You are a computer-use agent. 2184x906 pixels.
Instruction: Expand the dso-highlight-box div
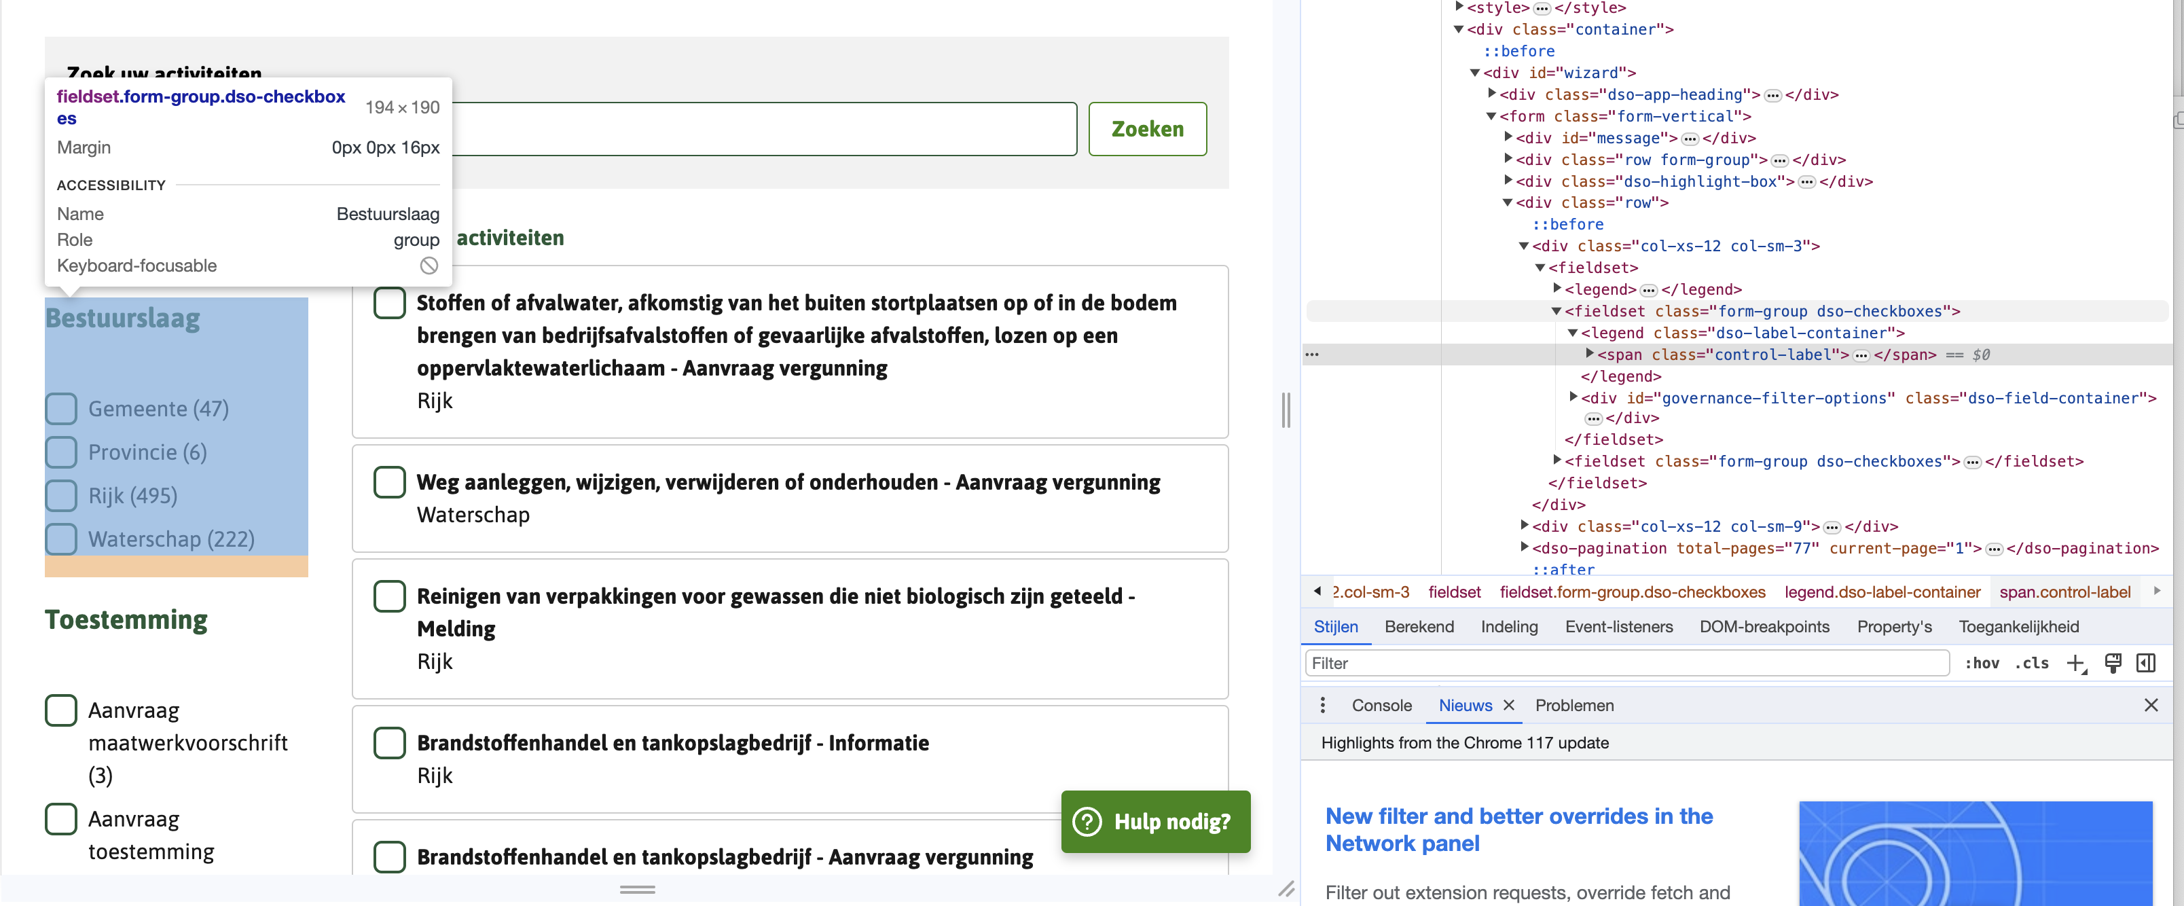1508,181
